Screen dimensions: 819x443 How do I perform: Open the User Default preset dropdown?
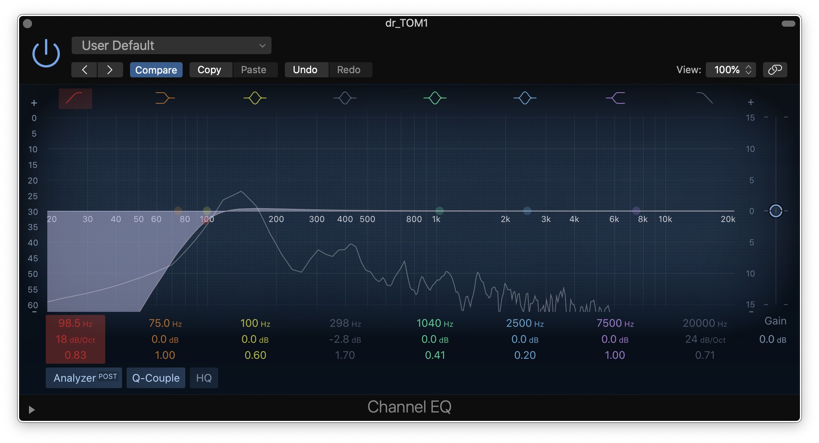(171, 45)
